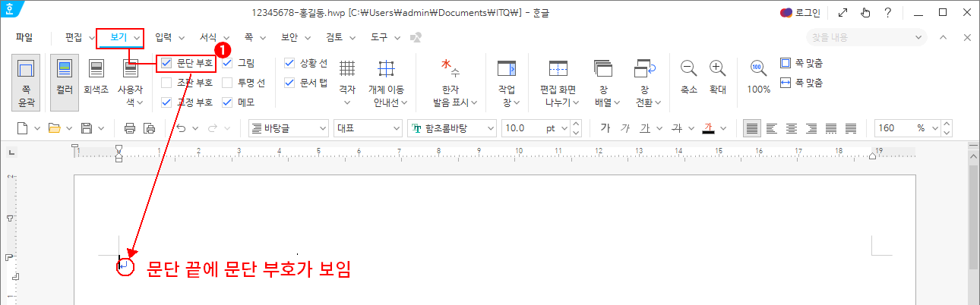
Task: Apply underline 가 formatting
Action: [x=645, y=128]
